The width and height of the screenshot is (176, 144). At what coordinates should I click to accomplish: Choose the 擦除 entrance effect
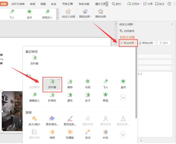(x=70, y=84)
